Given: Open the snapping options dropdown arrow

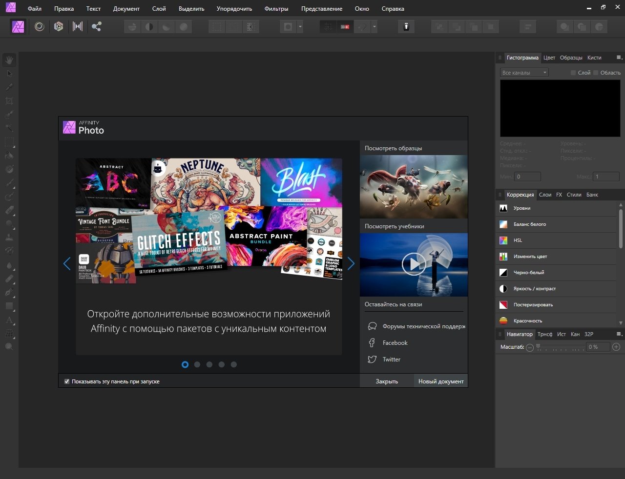Looking at the screenshot, I should click(x=374, y=27).
